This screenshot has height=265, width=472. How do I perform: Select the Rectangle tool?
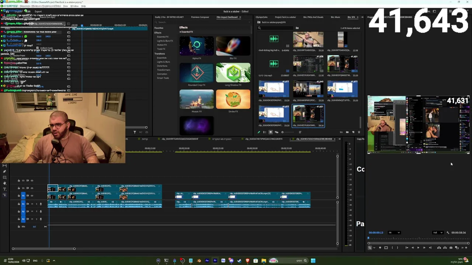pos(4,177)
